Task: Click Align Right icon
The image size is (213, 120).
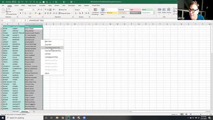Action: pyautogui.click(x=50, y=13)
